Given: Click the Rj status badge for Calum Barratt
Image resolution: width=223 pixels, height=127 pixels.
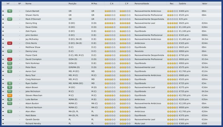Looking at the screenshot, I should pyautogui.click(x=10, y=11).
